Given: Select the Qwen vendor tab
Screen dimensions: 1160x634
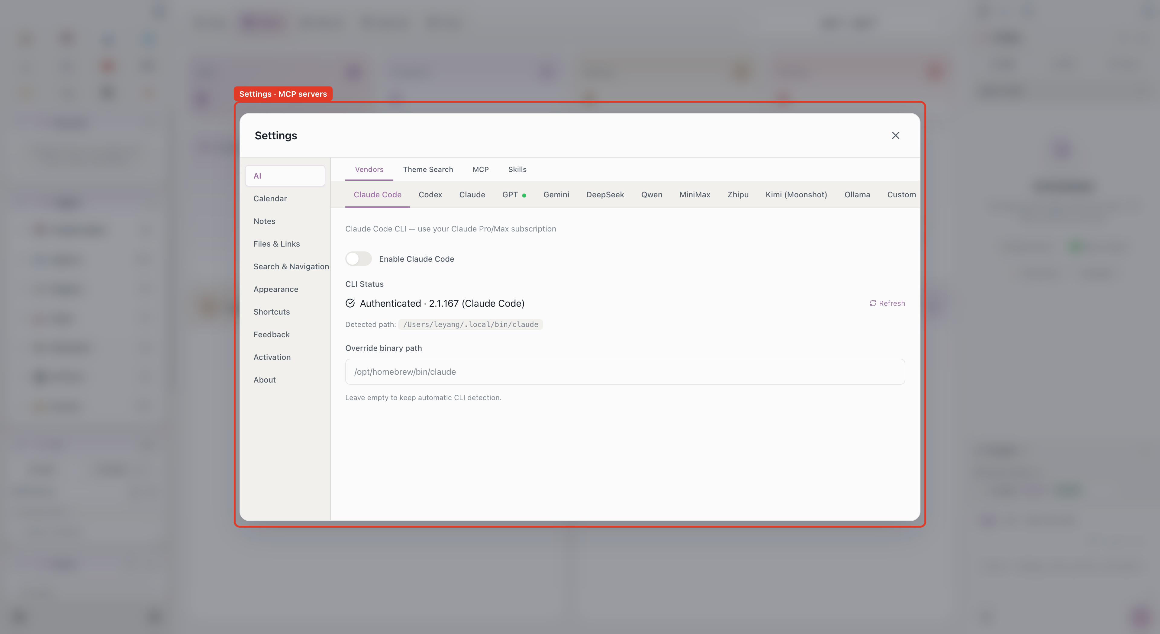Looking at the screenshot, I should coord(652,195).
